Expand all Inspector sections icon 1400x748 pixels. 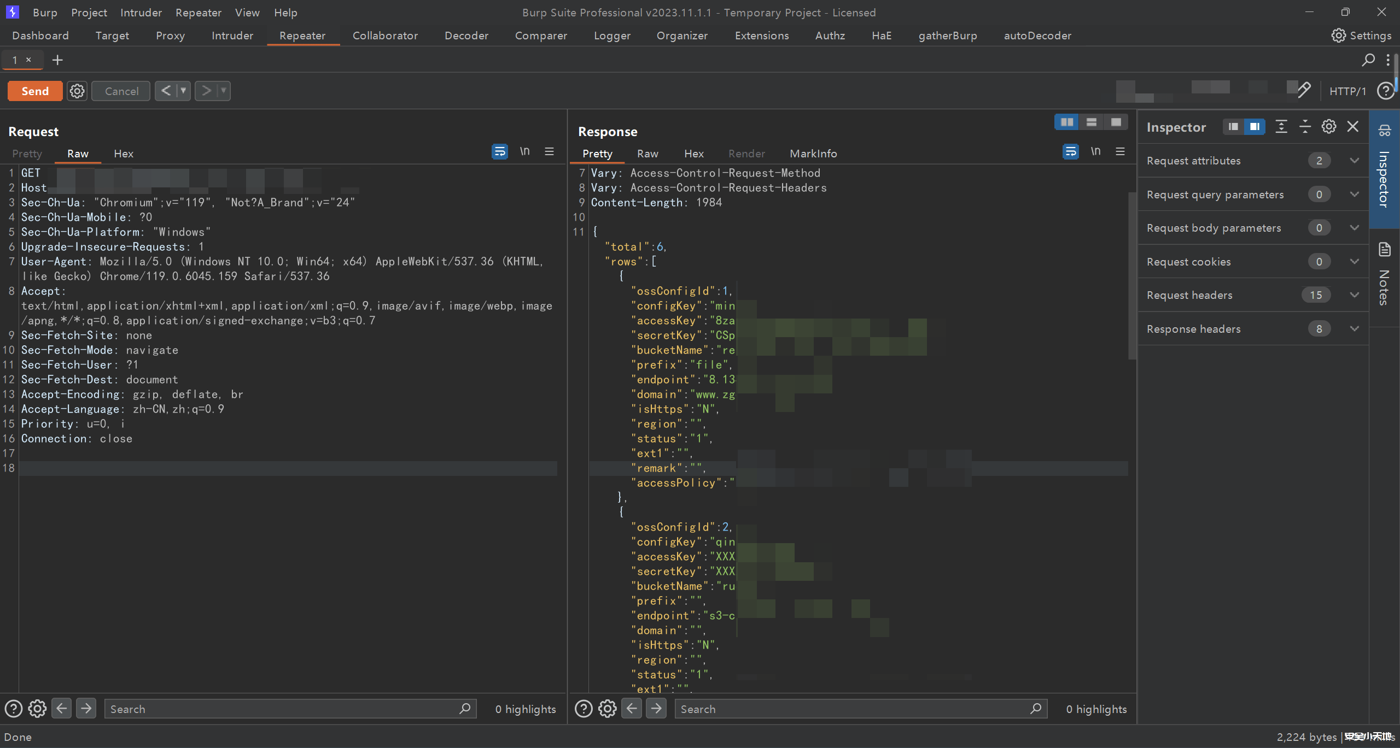point(1281,127)
